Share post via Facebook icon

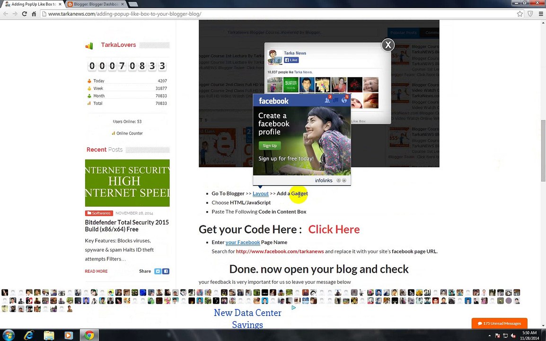coord(166,271)
